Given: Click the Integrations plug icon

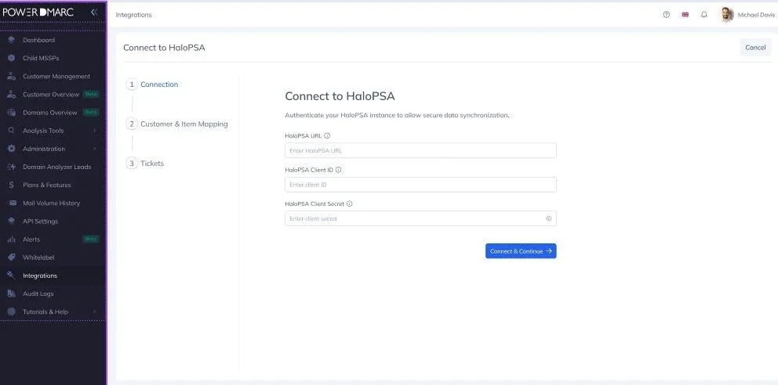Looking at the screenshot, I should coord(12,275).
